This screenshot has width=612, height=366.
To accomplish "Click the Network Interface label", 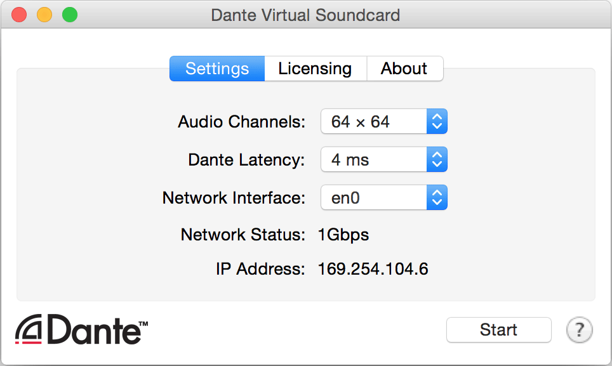I will (234, 198).
